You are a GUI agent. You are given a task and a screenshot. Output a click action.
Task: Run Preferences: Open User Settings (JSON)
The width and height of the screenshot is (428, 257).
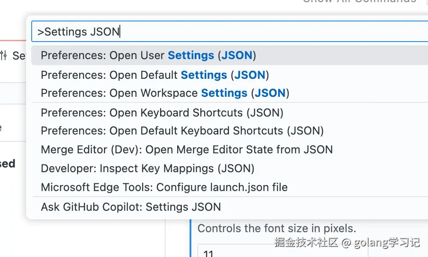(x=148, y=56)
